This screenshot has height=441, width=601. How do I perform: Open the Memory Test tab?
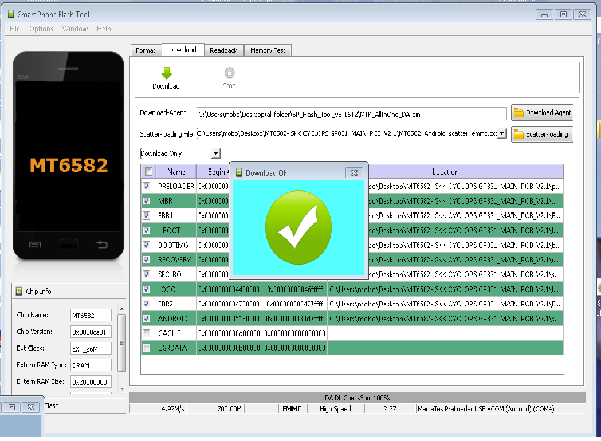pyautogui.click(x=268, y=50)
